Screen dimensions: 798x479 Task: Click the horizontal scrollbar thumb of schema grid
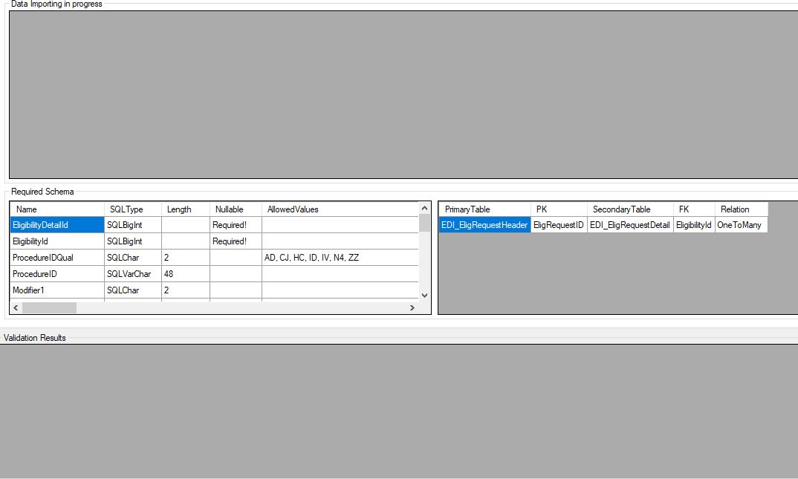point(49,307)
